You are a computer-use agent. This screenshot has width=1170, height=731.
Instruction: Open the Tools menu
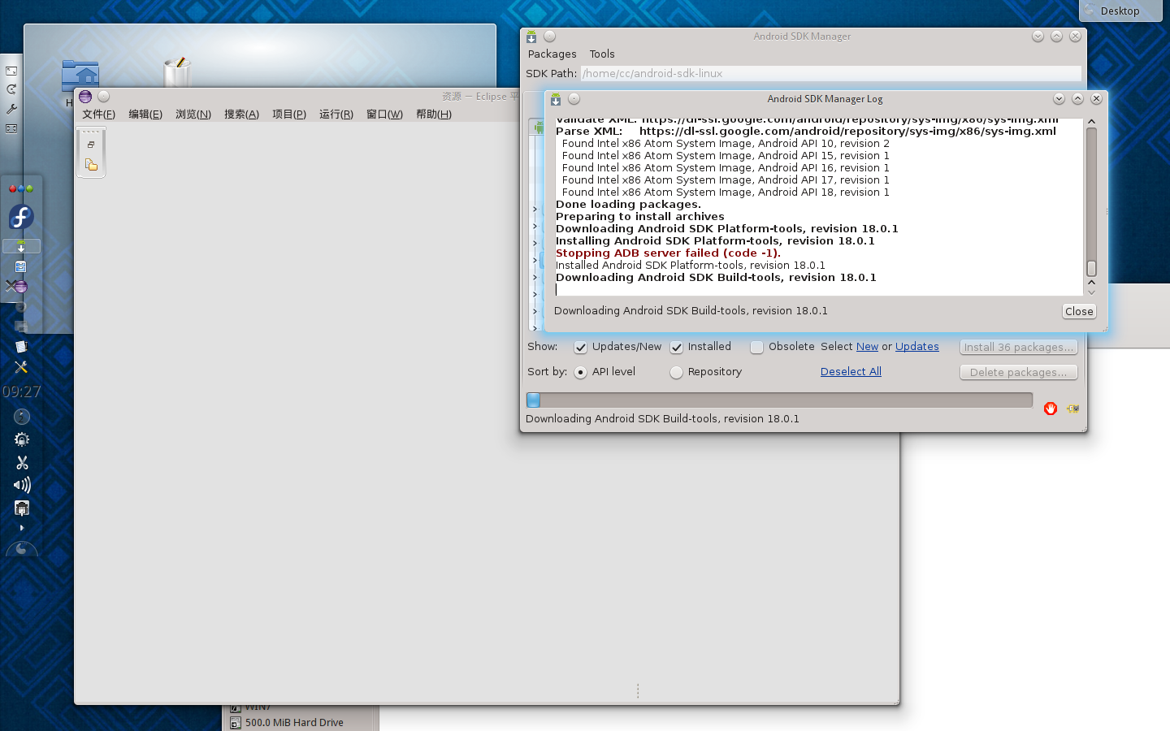[602, 54]
